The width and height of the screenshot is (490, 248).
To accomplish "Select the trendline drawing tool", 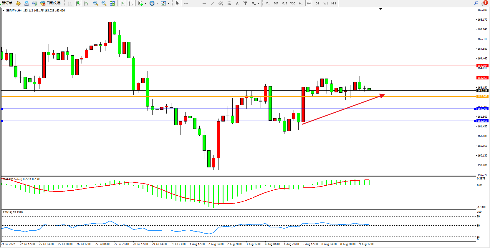I will point(213,3).
